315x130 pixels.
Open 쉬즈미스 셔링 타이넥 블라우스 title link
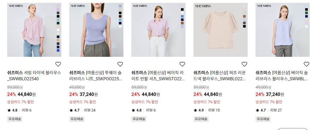[34, 76]
